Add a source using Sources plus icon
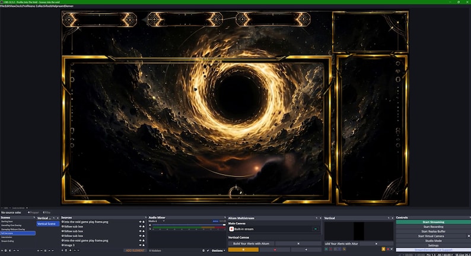The image size is (471, 256). pyautogui.click(x=62, y=250)
